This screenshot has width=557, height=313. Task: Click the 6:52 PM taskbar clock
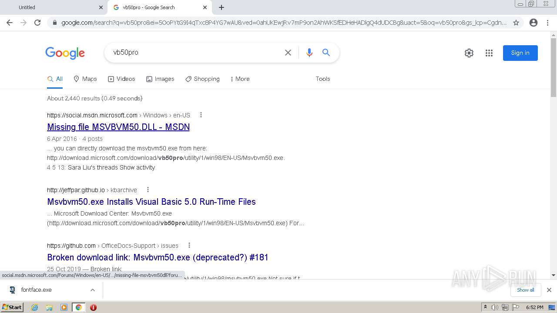tap(534, 307)
